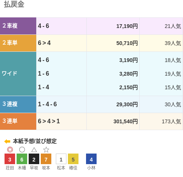
Task: Select the 3連複 blue row label
Action: [18, 104]
